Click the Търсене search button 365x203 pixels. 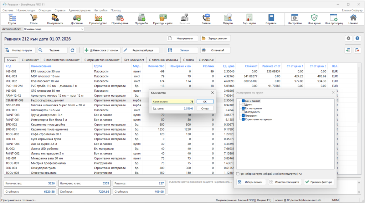(52, 50)
